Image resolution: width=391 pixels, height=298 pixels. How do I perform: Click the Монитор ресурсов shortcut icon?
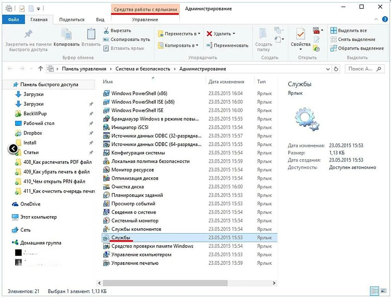click(x=106, y=170)
